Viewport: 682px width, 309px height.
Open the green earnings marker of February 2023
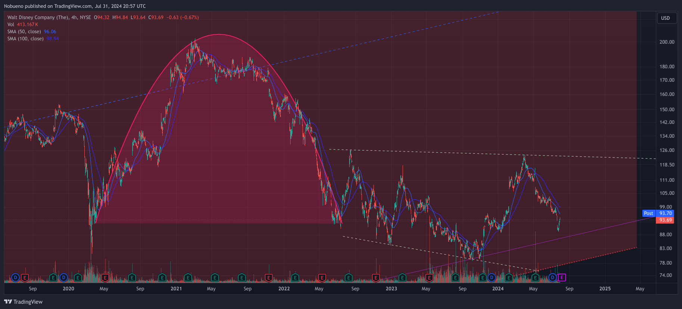[x=402, y=277]
